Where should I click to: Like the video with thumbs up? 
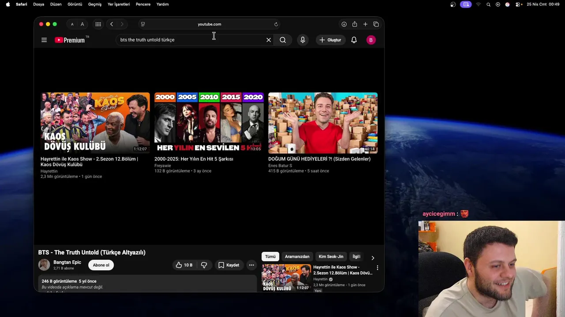[184, 265]
